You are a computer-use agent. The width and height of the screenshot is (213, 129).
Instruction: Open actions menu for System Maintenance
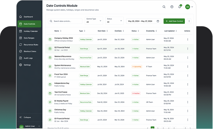(x=188, y=66)
